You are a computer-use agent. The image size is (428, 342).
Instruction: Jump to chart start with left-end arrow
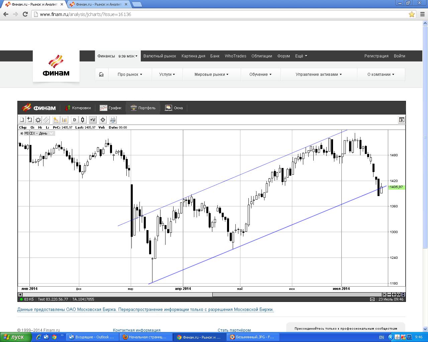pyautogui.click(x=20, y=295)
